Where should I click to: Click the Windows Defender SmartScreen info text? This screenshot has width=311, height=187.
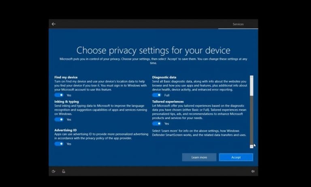[x=199, y=133]
